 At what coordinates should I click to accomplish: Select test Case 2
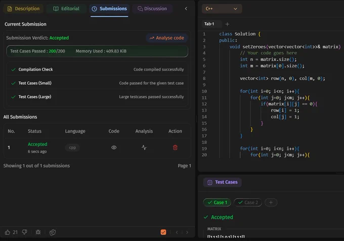[248, 203]
